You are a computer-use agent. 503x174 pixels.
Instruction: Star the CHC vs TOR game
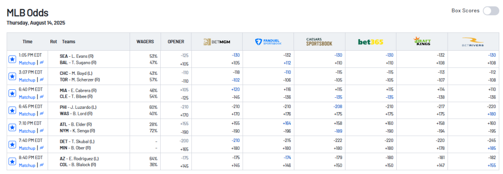[x=12, y=76]
